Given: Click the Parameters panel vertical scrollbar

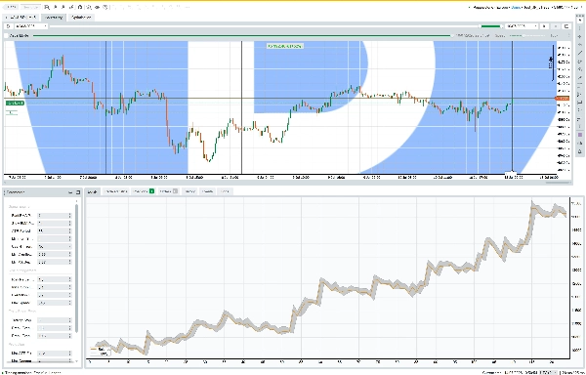Looking at the screenshot, I should coord(76,268).
